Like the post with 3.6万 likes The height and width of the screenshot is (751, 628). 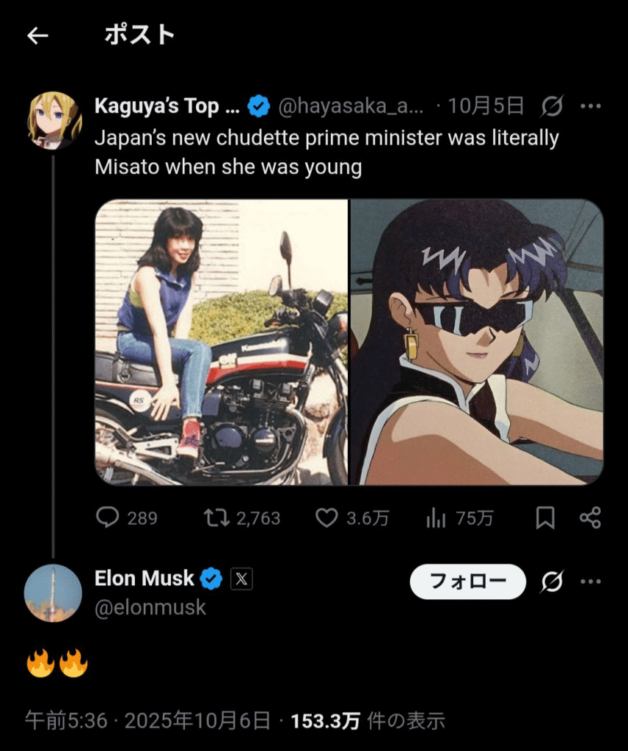[x=326, y=518]
